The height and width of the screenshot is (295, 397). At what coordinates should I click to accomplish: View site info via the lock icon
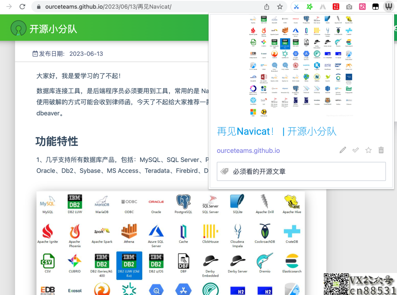(x=39, y=7)
